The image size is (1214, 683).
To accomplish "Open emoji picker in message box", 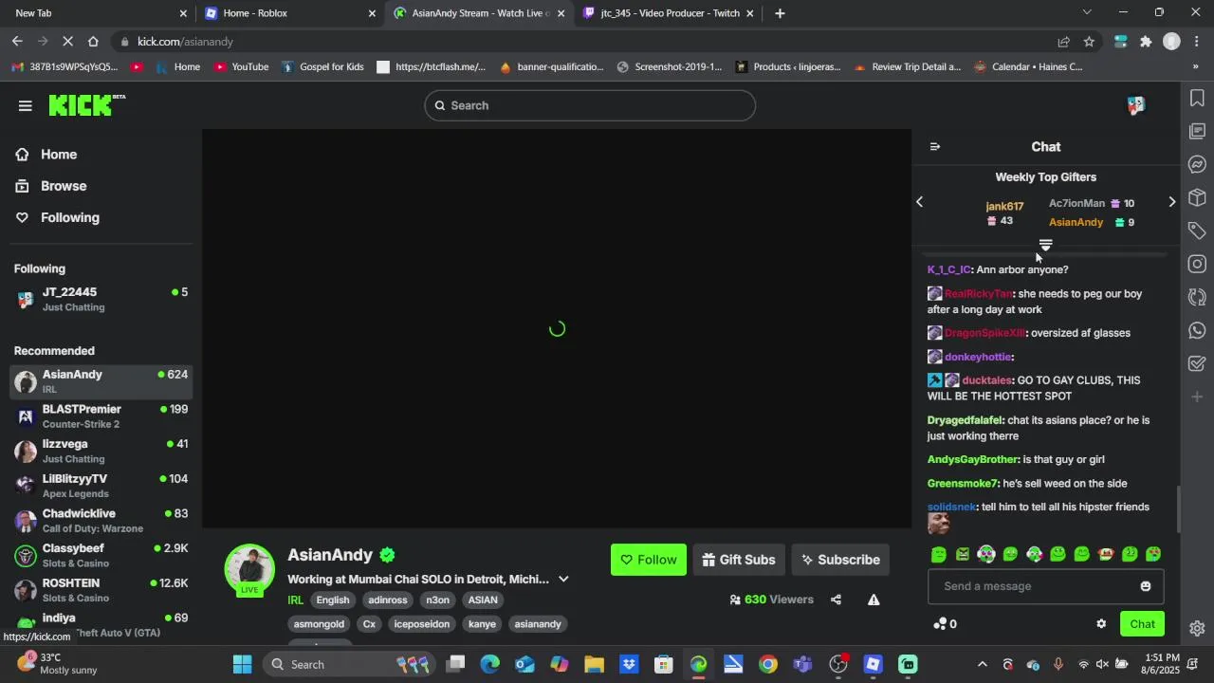I will [1146, 586].
